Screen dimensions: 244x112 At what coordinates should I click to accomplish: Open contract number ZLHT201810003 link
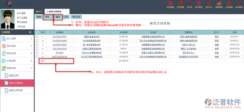(59, 45)
